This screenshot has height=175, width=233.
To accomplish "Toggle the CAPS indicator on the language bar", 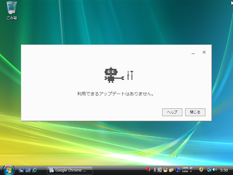I will [185, 168].
